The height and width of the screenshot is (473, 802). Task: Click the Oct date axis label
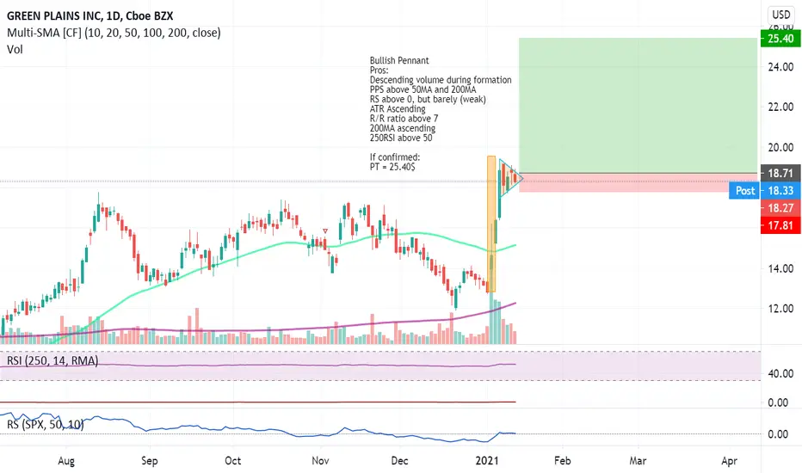click(232, 461)
